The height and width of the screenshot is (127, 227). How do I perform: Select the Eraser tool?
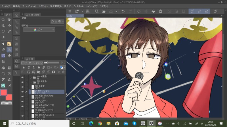click(9, 55)
